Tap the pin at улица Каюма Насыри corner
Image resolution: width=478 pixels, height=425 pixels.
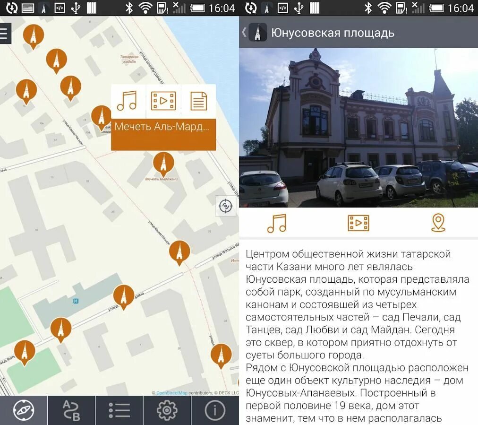[x=179, y=252]
